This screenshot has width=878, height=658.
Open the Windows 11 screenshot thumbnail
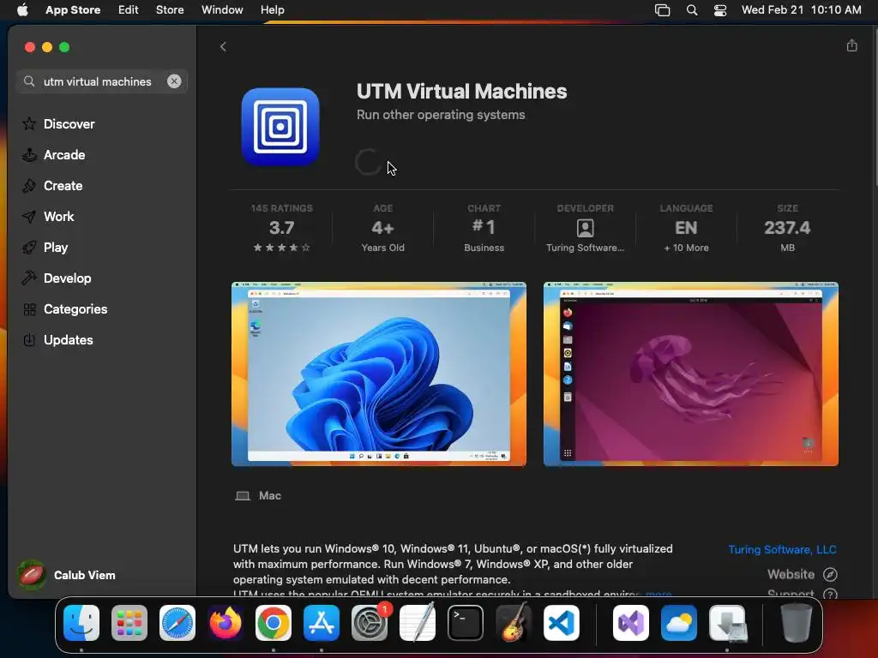pos(379,374)
